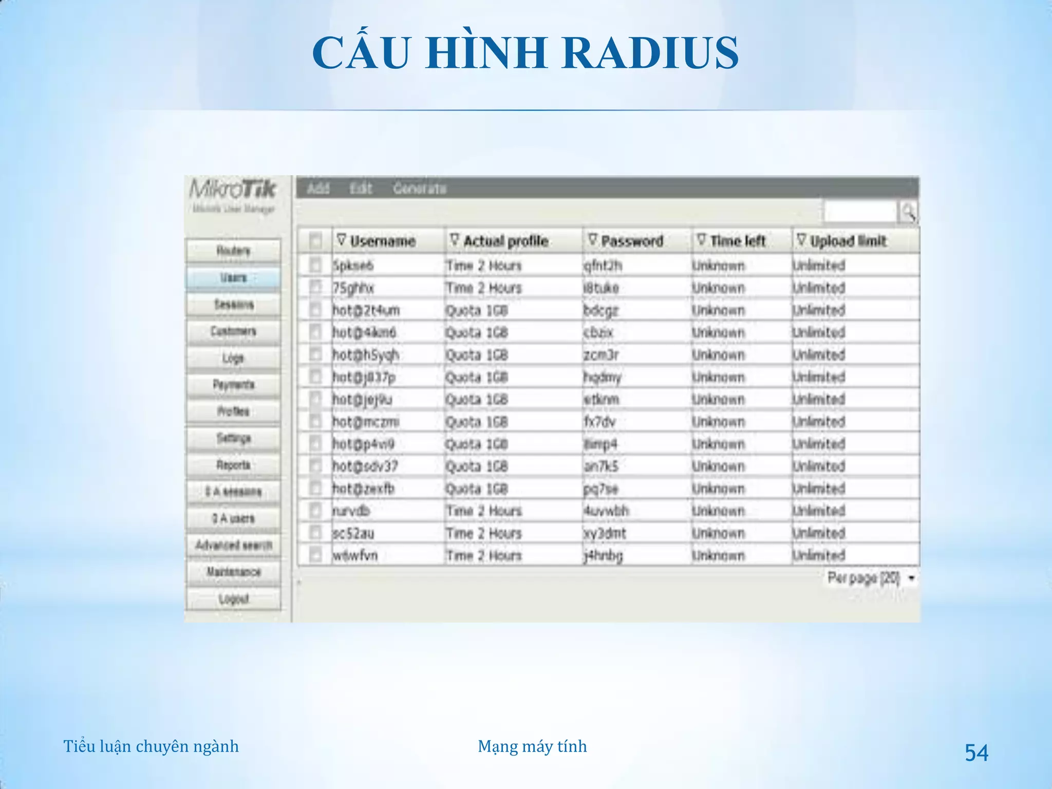1052x789 pixels.
Task: Sort by Username column filter arrow
Action: click(341, 239)
